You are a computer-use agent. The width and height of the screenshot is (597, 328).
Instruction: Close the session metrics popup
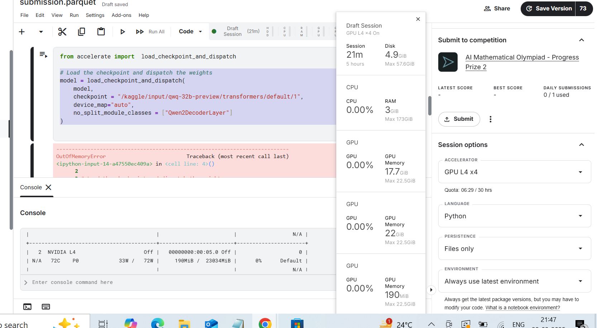point(418,19)
